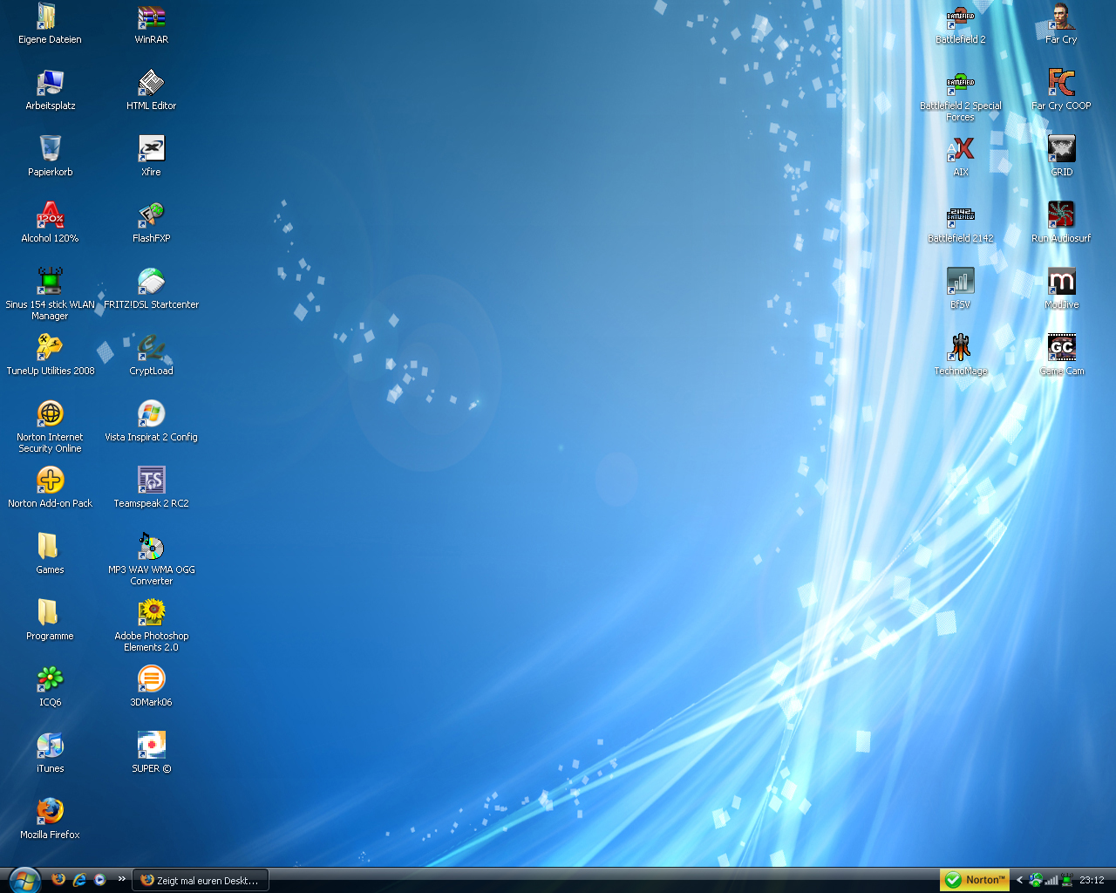1116x893 pixels.
Task: Launch the Far Cry COOP shortcut
Action: click(1061, 84)
